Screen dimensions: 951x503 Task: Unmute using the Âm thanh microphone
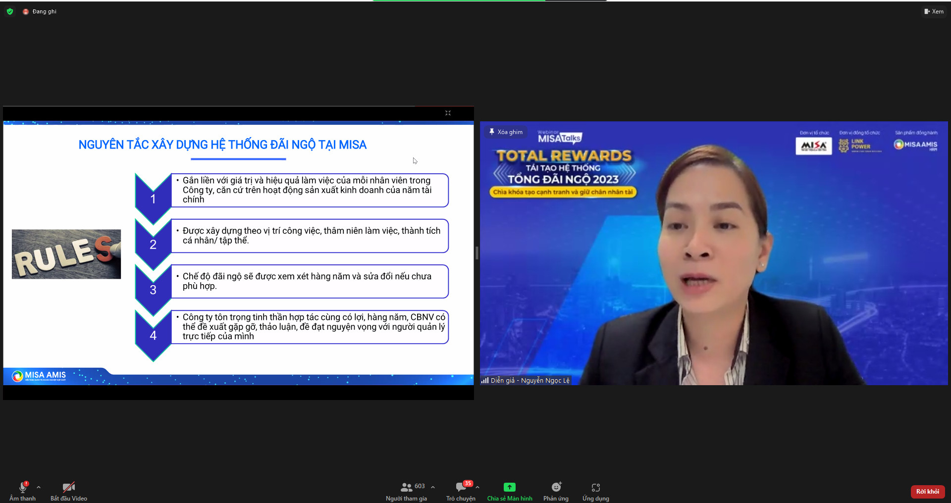22,491
